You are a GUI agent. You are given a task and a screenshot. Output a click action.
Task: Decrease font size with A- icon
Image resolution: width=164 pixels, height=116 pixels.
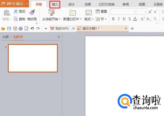coord(155,11)
